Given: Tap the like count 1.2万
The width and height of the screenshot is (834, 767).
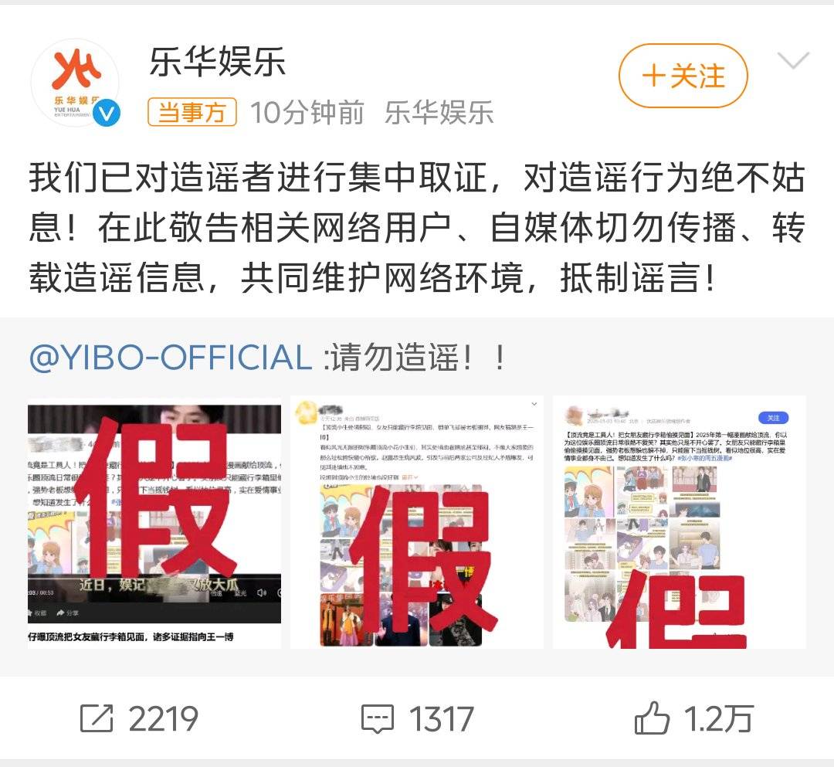Looking at the screenshot, I should [x=719, y=719].
